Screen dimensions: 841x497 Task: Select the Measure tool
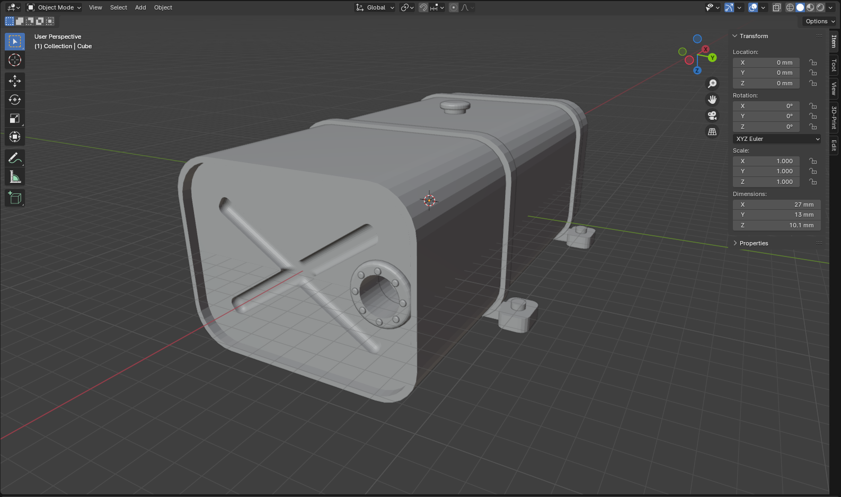click(15, 177)
